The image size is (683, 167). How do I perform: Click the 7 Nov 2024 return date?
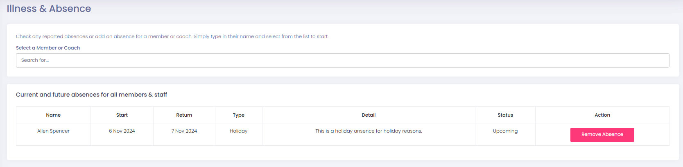pyautogui.click(x=184, y=131)
